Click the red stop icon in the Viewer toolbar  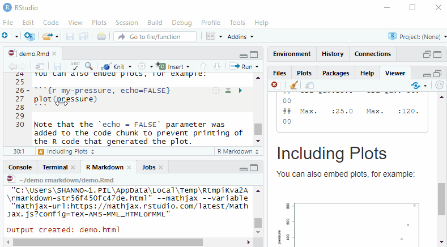[274, 85]
